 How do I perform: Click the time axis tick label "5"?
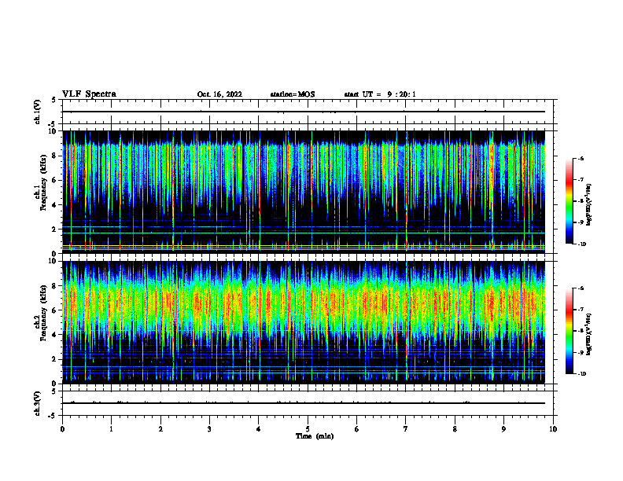[x=308, y=429]
